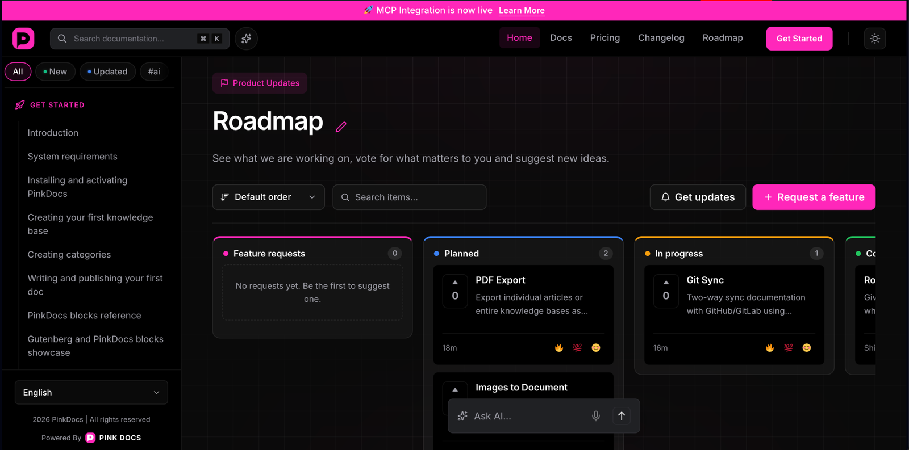Click the Ask AI input field
Screen dimensions: 909x450
coord(528,416)
